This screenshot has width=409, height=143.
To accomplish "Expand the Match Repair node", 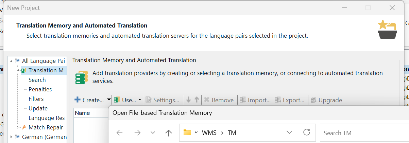I will pos(18,127).
